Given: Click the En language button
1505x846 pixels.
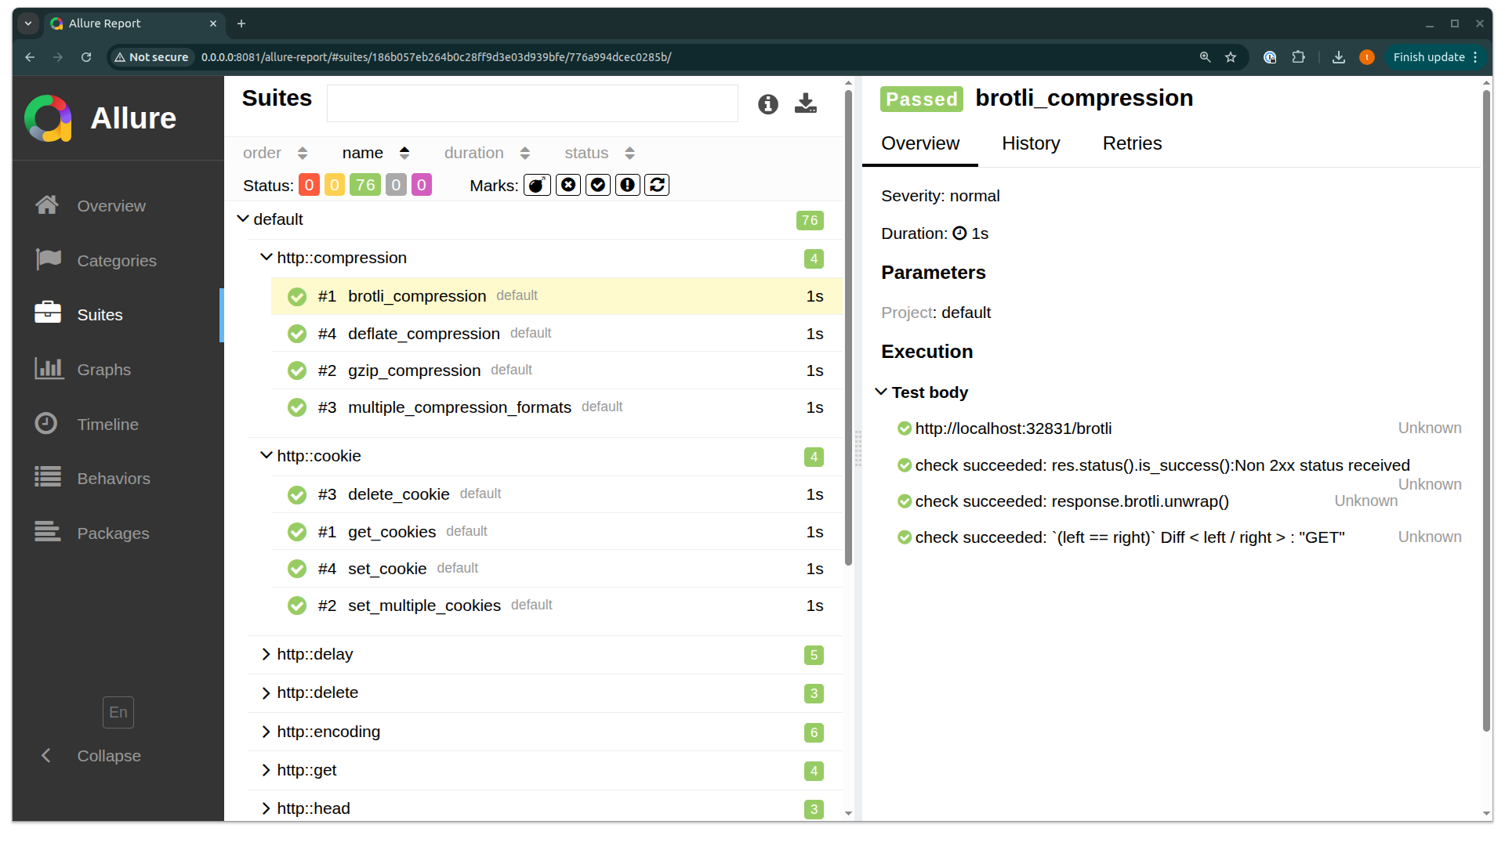Looking at the screenshot, I should pyautogui.click(x=118, y=712).
